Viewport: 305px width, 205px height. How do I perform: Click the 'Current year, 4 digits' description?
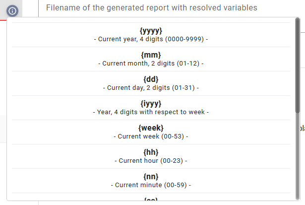(151, 39)
